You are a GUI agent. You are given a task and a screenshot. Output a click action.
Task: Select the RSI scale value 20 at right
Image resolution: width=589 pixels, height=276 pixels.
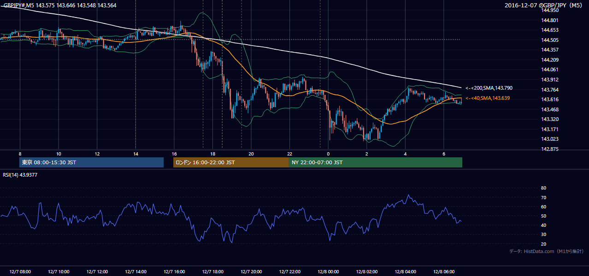543,244
